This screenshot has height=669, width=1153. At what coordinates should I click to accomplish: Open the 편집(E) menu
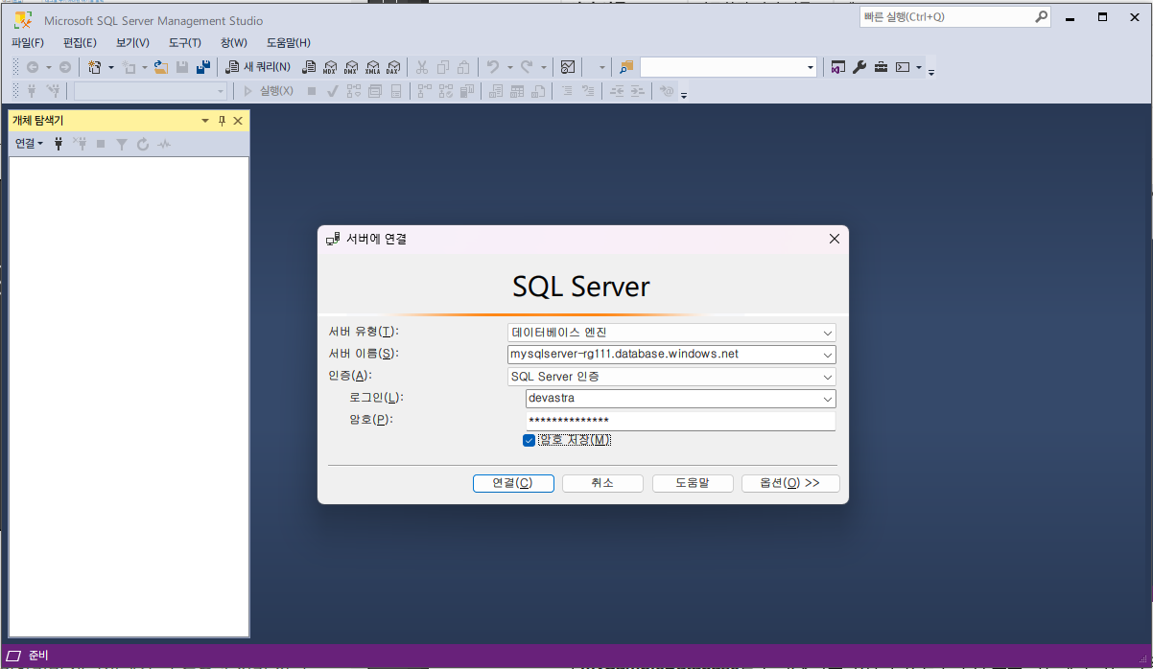click(80, 42)
